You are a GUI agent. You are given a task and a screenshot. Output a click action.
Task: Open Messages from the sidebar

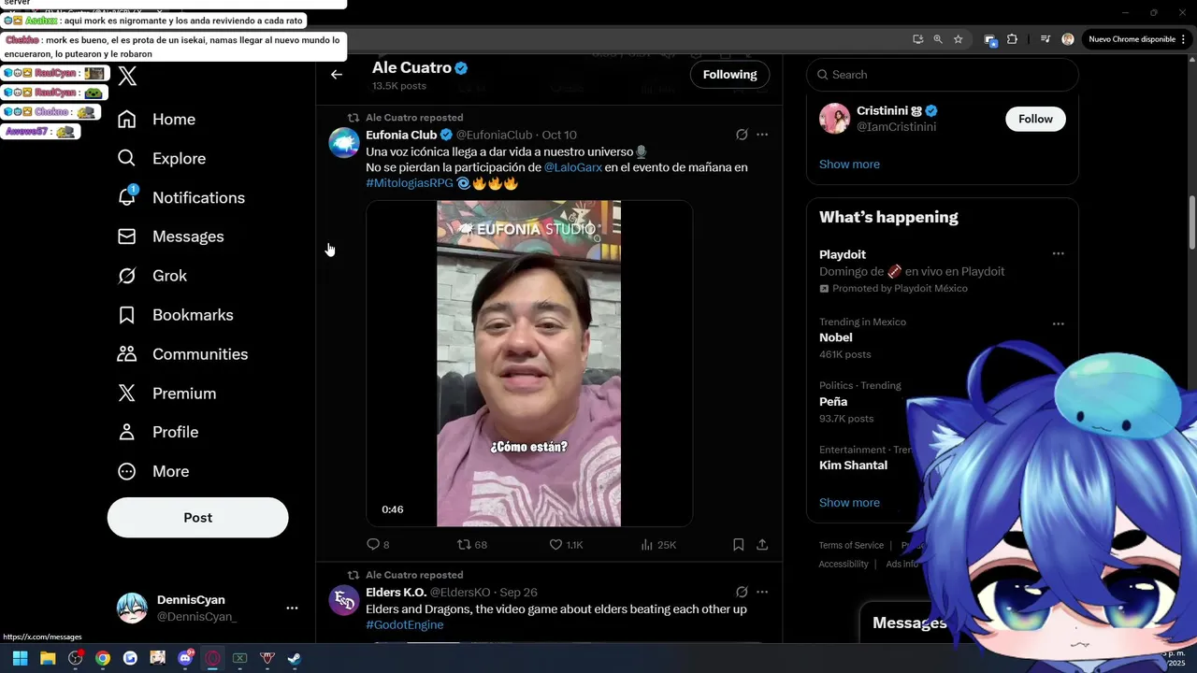tap(170, 236)
